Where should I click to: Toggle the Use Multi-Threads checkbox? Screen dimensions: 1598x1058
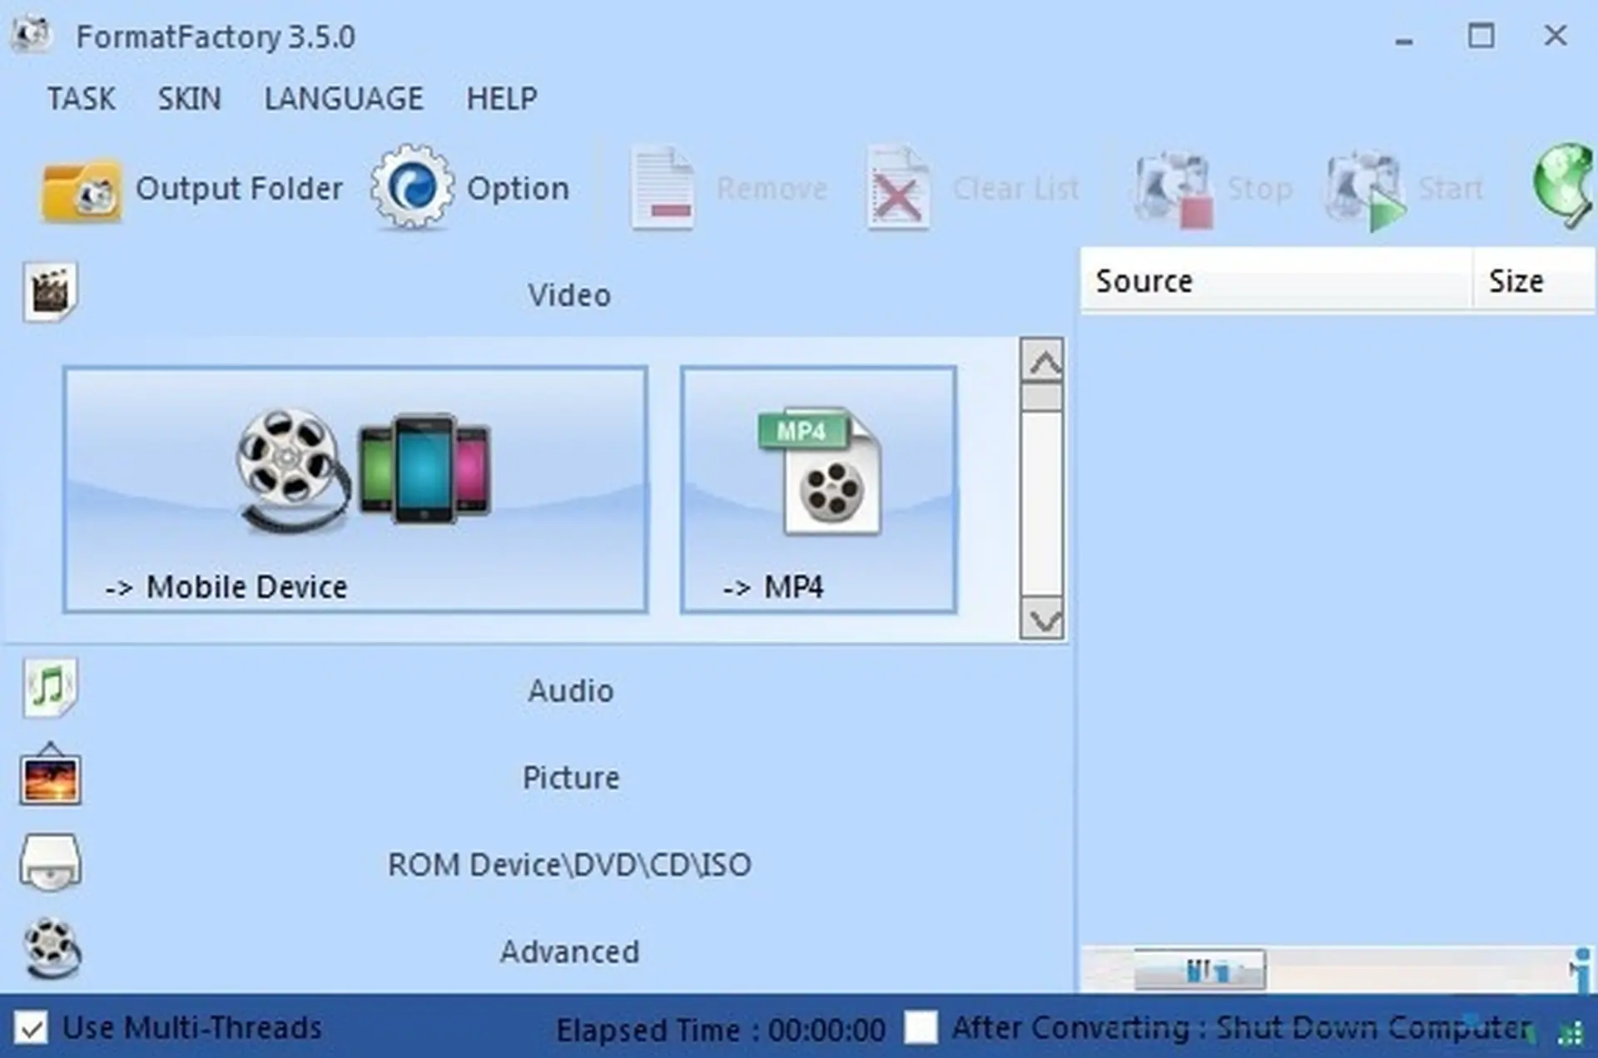point(32,1029)
